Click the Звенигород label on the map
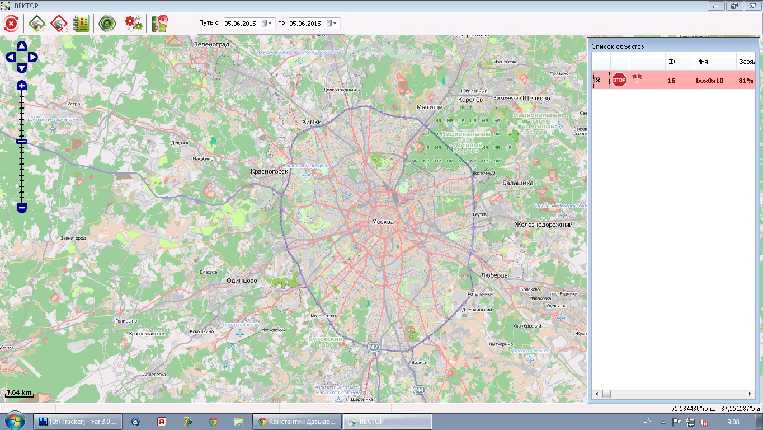This screenshot has width=763, height=430. (73, 238)
